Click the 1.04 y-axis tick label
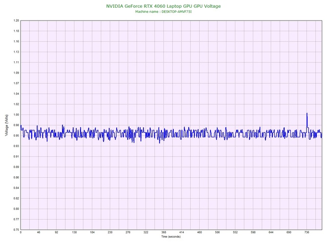 16,94
